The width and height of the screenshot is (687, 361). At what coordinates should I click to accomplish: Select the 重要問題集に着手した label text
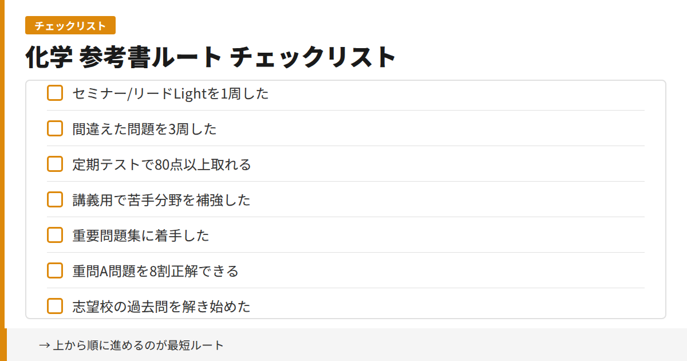140,236
